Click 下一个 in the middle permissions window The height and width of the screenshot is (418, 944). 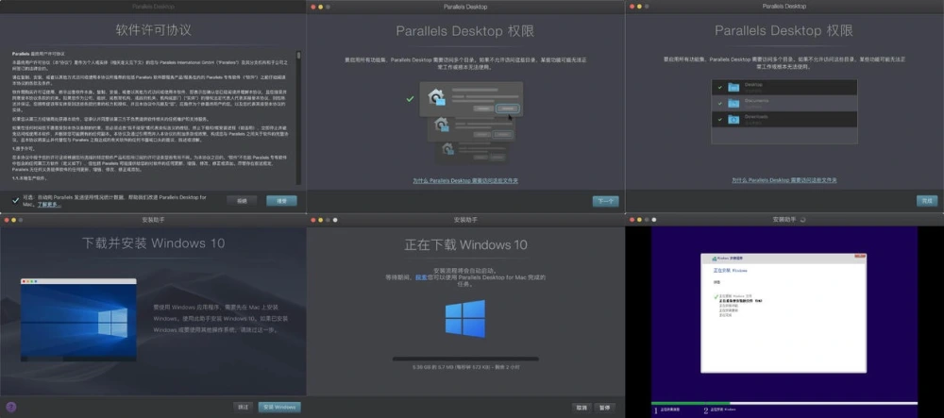coord(605,202)
